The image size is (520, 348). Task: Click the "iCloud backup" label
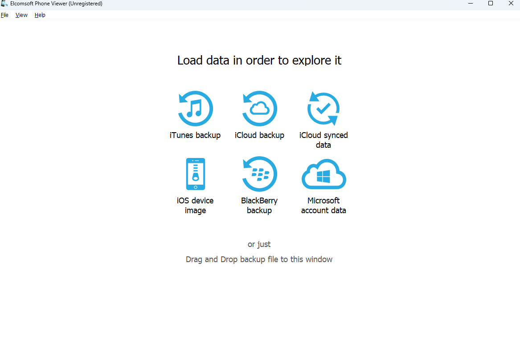[x=259, y=135]
